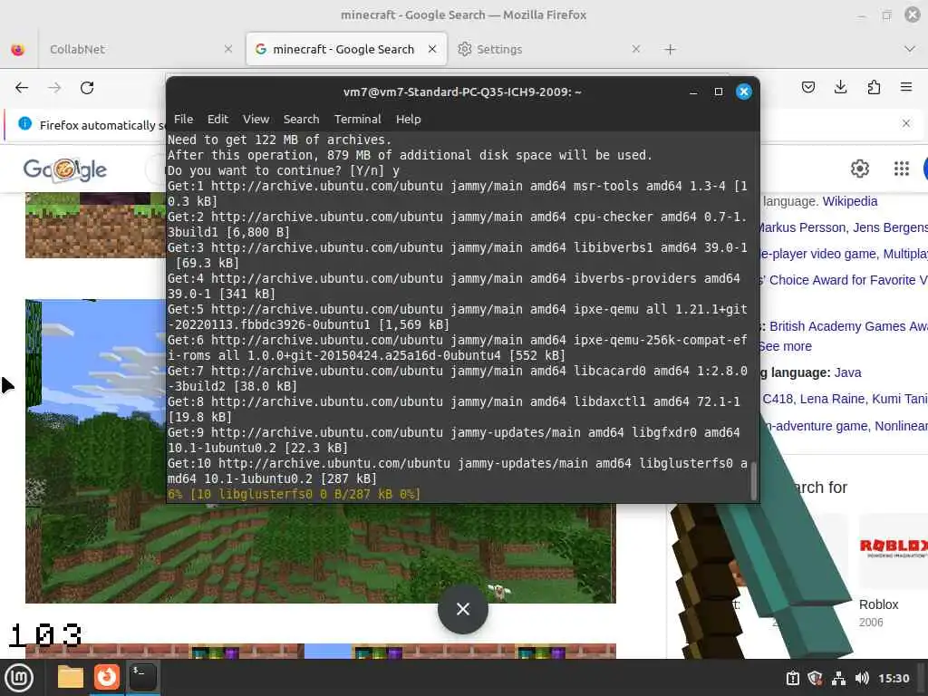Open C418 composer link
The width and height of the screenshot is (928, 696).
pos(778,399)
